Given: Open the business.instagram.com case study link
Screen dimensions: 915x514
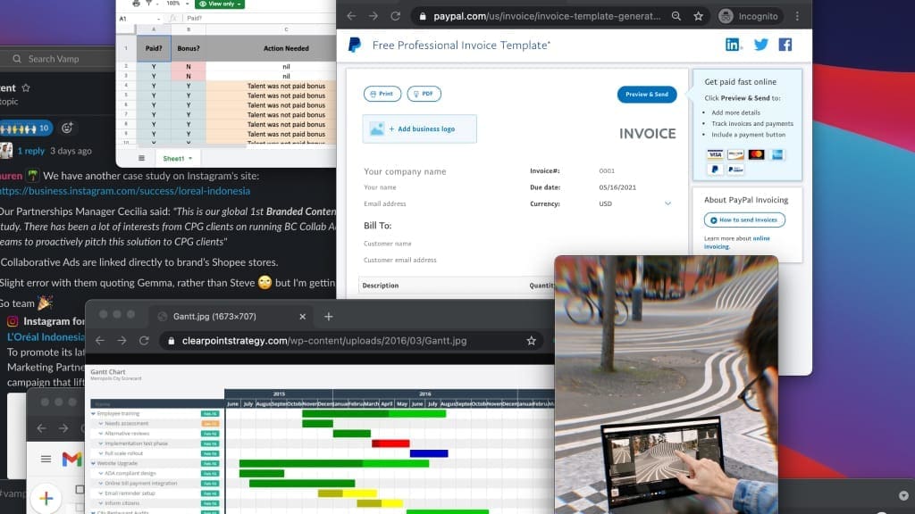Looking at the screenshot, I should pyautogui.click(x=124, y=191).
